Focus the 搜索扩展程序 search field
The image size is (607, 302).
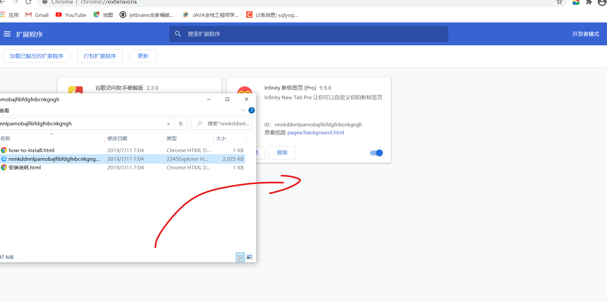(x=308, y=34)
